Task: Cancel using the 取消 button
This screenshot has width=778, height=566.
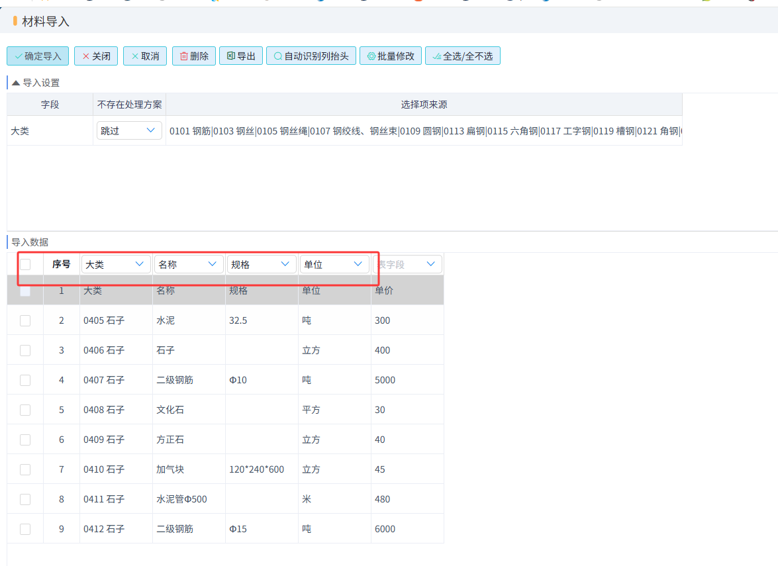Action: point(146,56)
